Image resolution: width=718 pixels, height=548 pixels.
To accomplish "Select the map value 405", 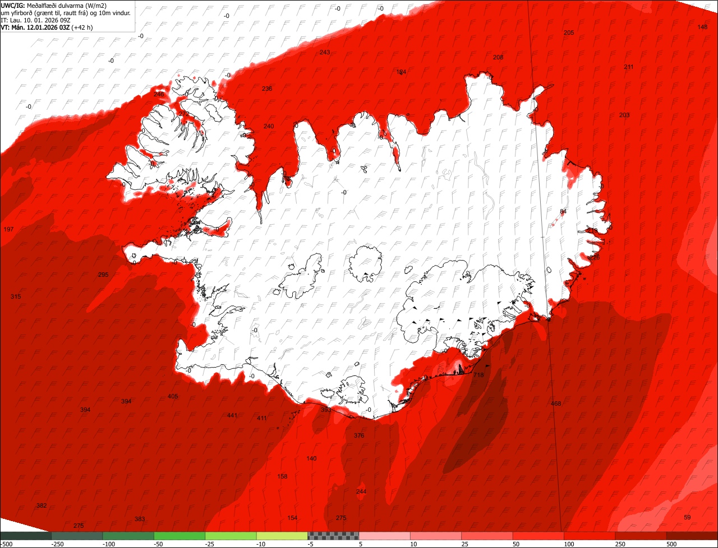I will (173, 396).
